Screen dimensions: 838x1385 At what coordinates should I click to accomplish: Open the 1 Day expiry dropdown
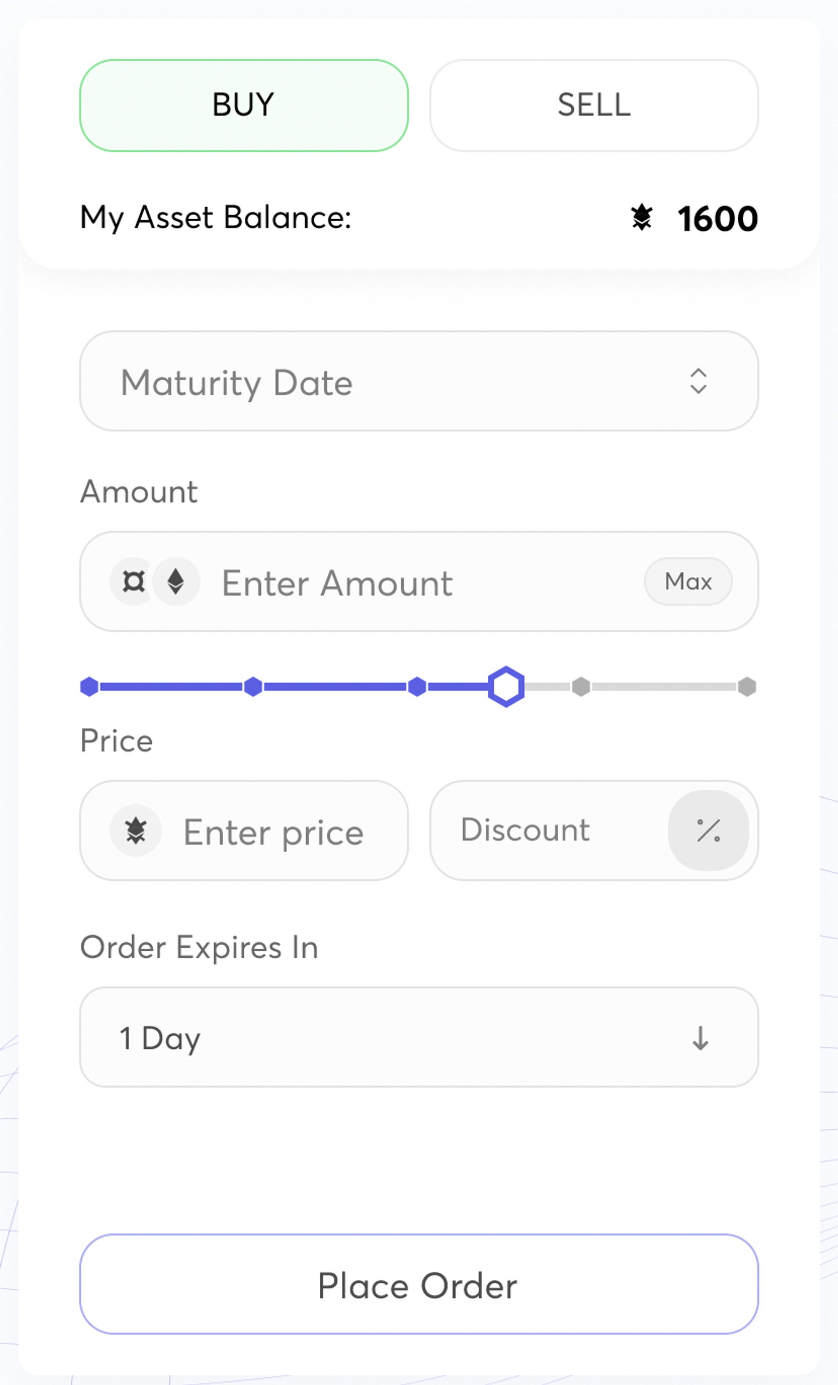coord(393,1037)
